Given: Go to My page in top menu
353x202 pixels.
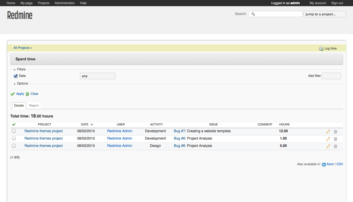Looking at the screenshot, I should click(26, 3).
